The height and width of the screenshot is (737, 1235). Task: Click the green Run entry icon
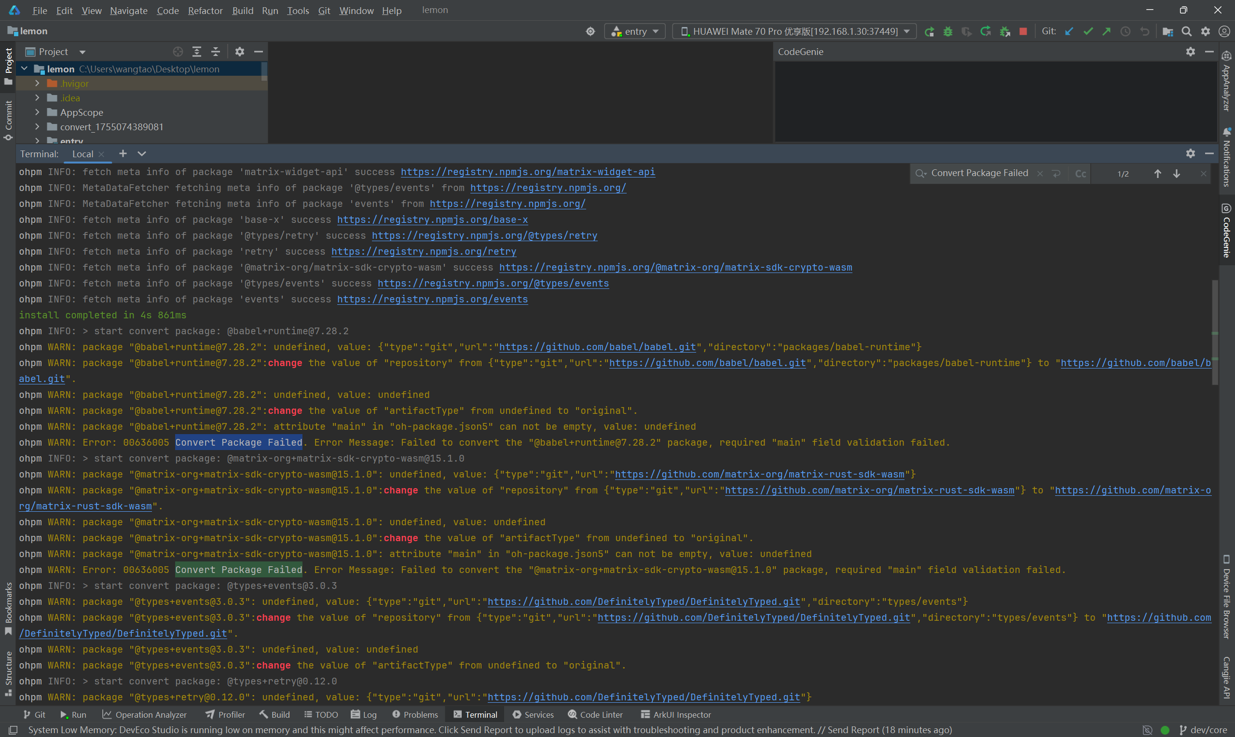[x=929, y=31]
